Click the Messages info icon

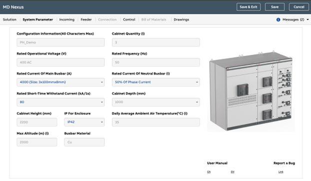[278, 19]
